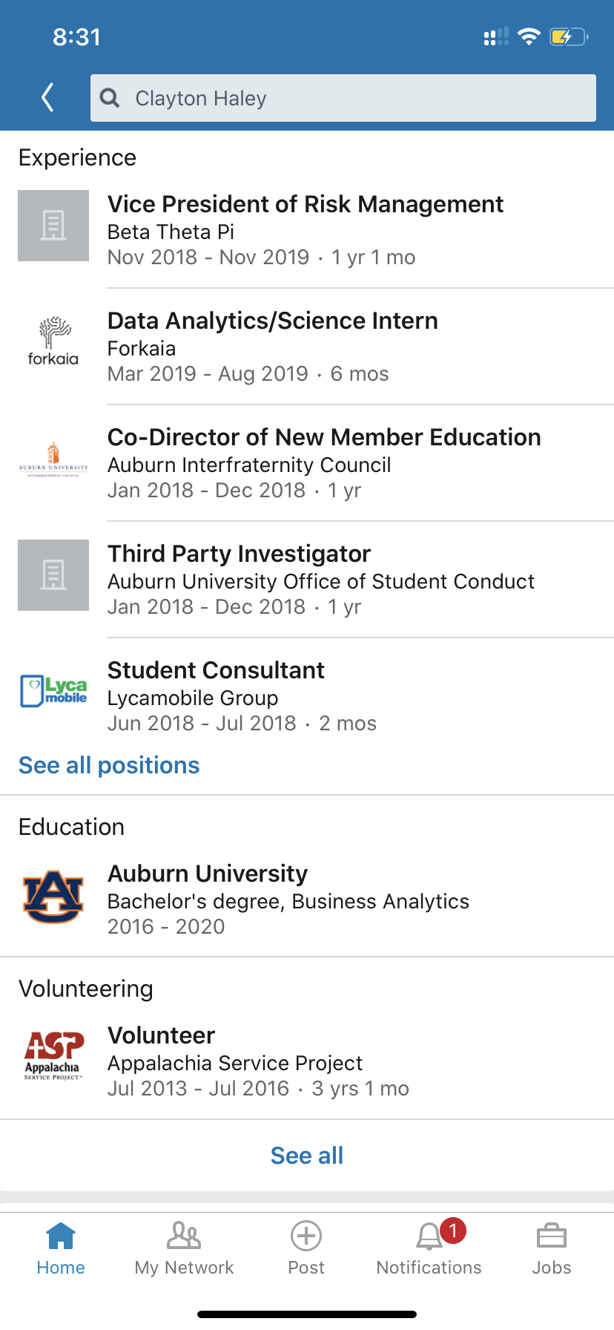Open Data Analytics/Science Intern position
The width and height of the screenshot is (614, 1330).
[273, 321]
